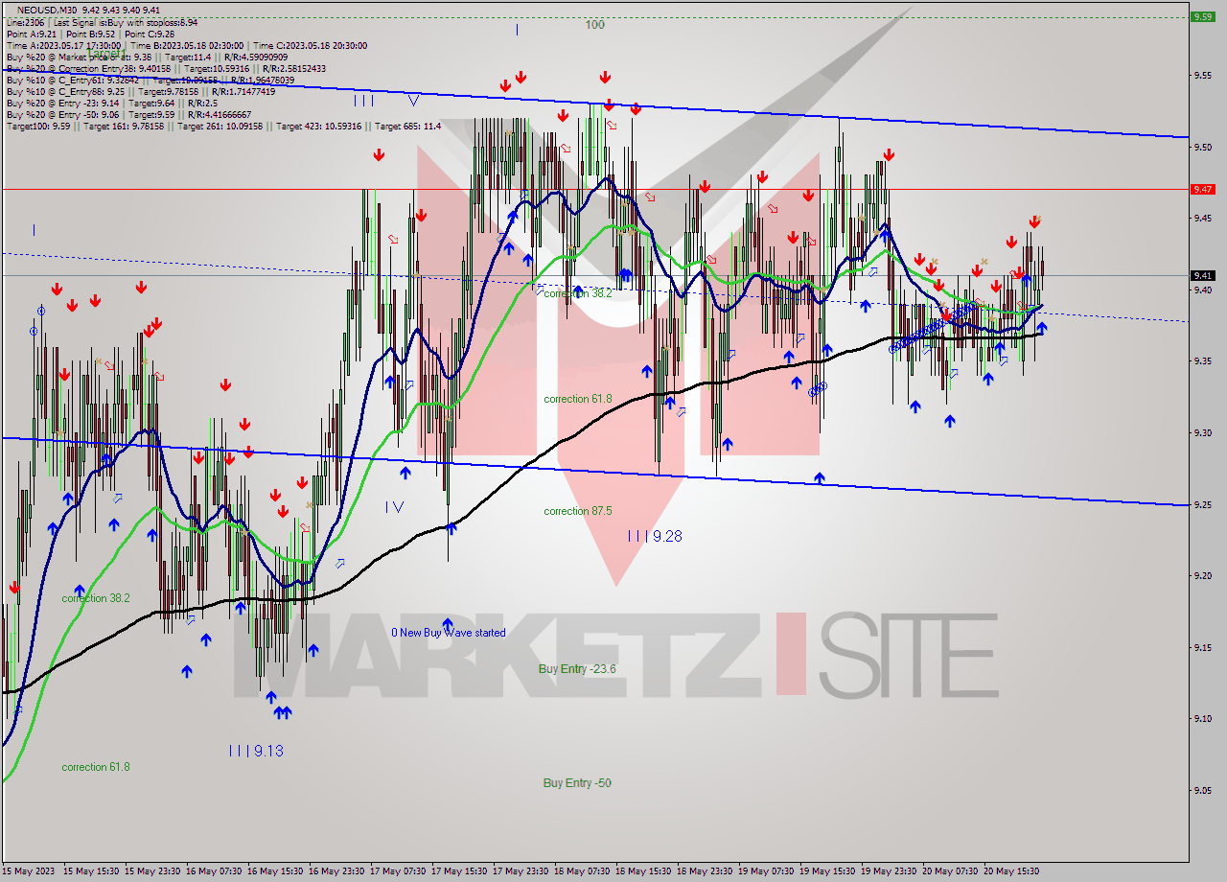The width and height of the screenshot is (1227, 882).
Task: Click the '16 May 07:30' time axis label
Action: (x=213, y=871)
